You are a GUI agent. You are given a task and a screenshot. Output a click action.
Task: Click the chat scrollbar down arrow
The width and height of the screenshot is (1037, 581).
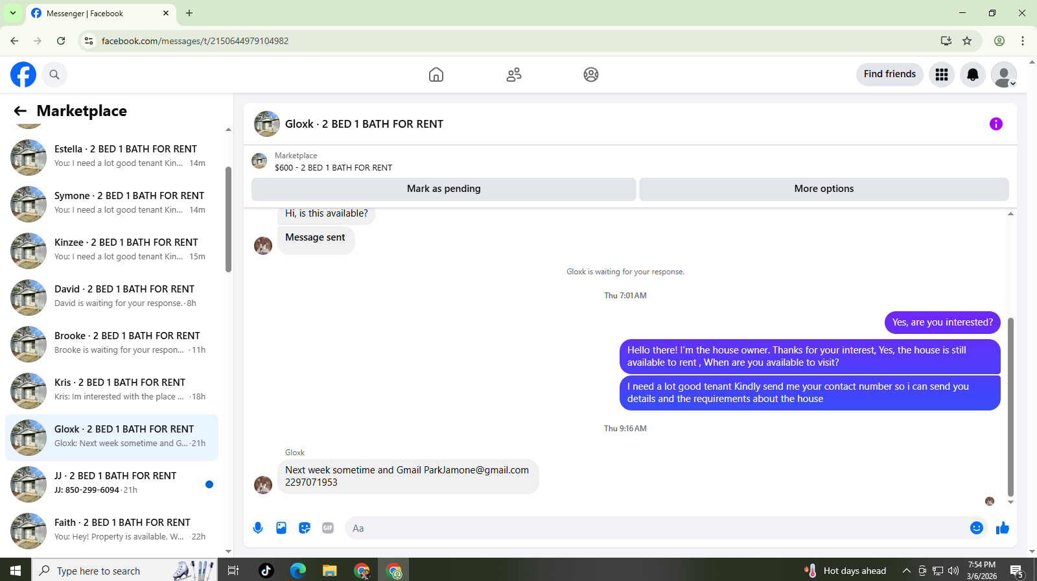coord(1010,502)
